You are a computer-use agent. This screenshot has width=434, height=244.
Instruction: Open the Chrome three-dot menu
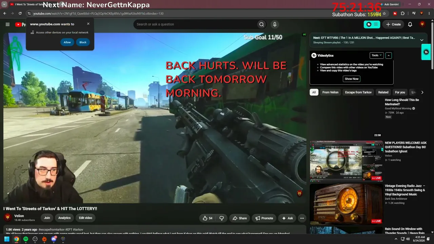(x=429, y=14)
